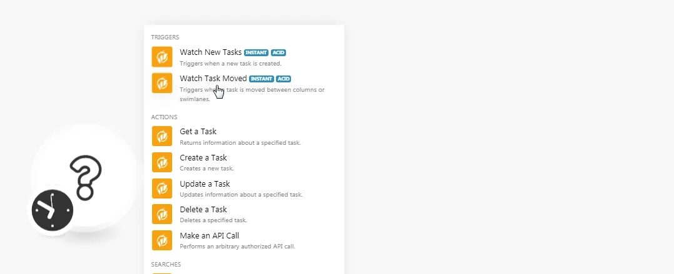Open the clock schedule setting icon
This screenshot has width=674, height=274.
[x=53, y=210]
